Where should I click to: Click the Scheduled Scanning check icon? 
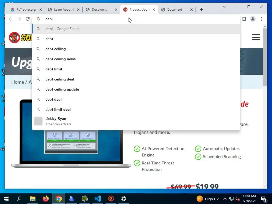click(x=198, y=157)
